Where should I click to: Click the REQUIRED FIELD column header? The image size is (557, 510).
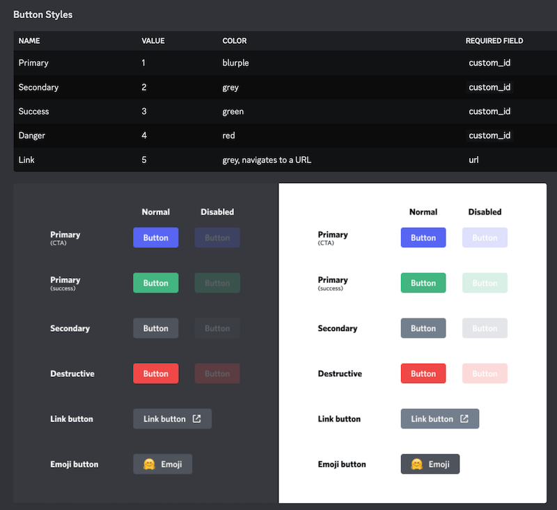coord(494,41)
